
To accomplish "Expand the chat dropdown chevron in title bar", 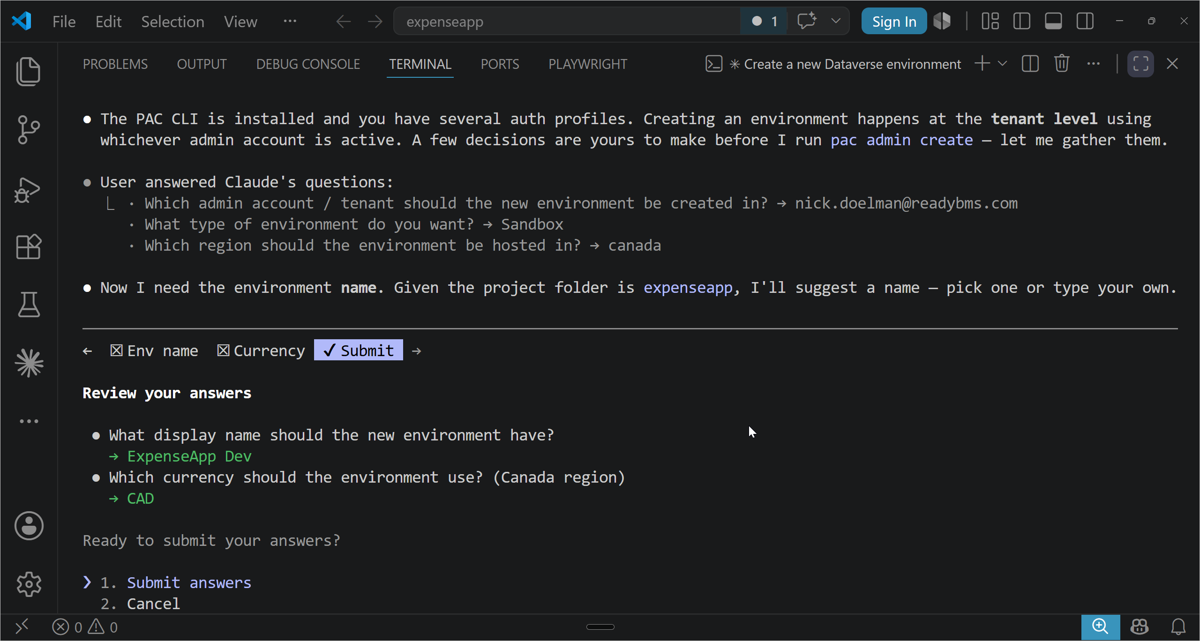I will 836,21.
